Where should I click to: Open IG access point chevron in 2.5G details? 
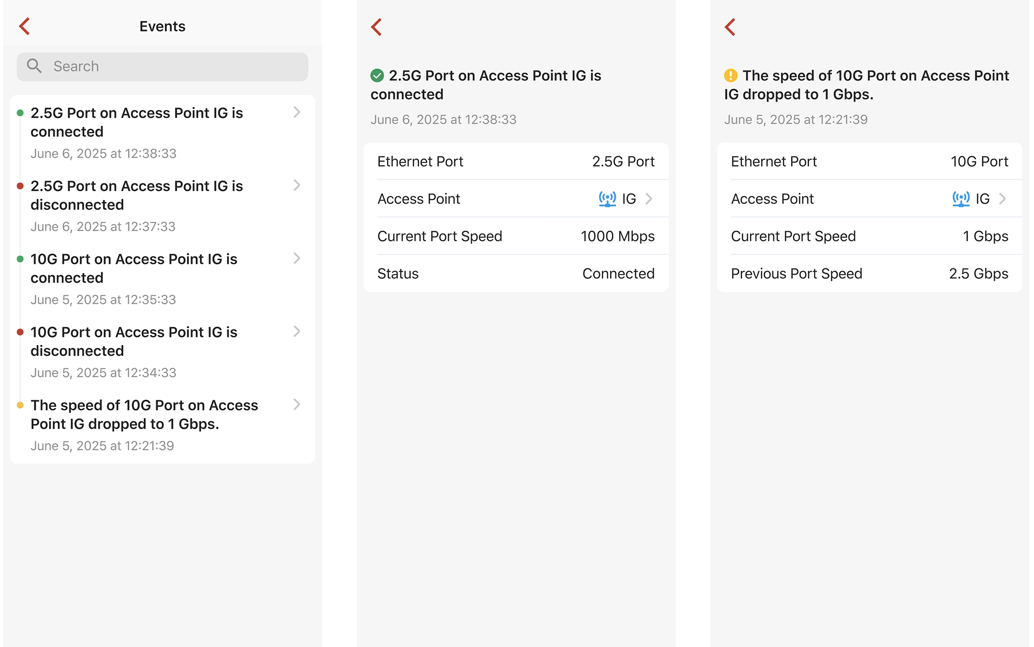click(649, 199)
